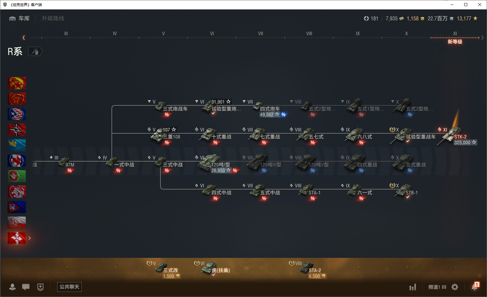Open the chat bubble icon

point(26,287)
